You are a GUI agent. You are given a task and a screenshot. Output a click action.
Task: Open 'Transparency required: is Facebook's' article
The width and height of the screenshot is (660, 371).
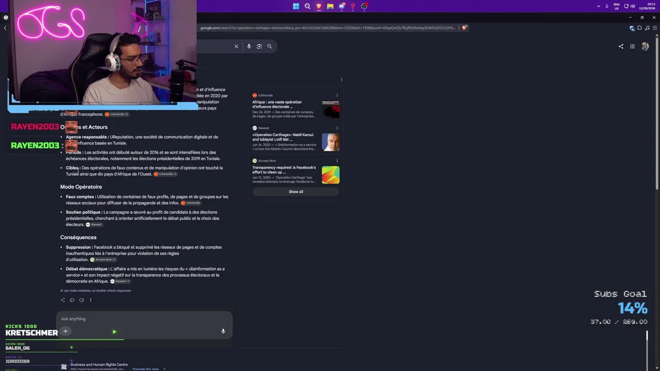pyautogui.click(x=284, y=170)
